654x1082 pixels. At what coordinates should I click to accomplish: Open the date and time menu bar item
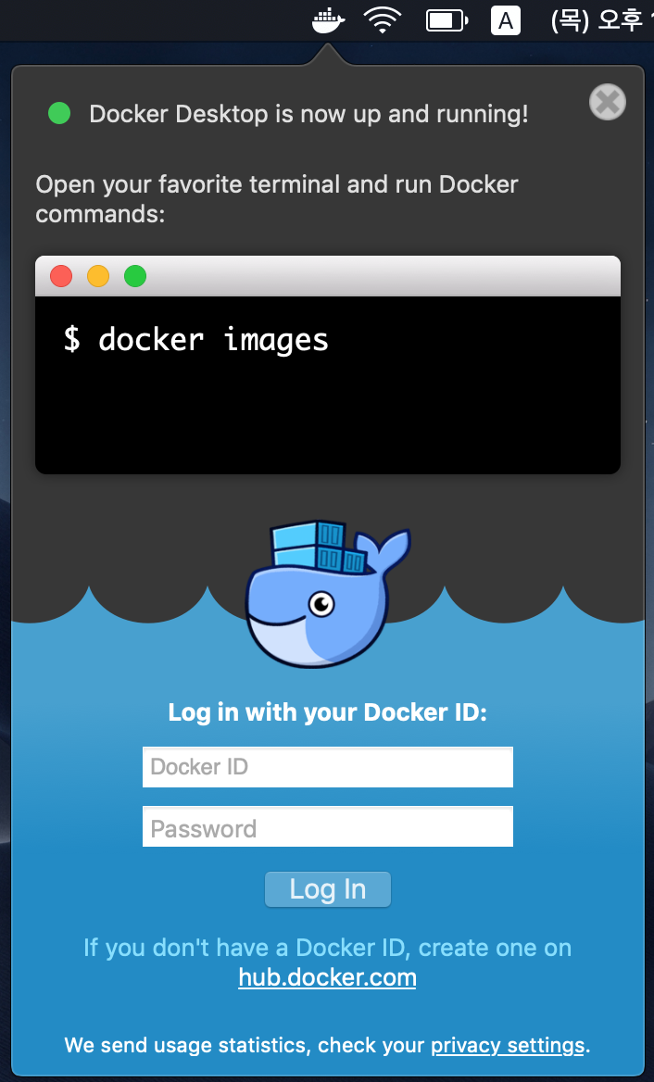coord(601,20)
